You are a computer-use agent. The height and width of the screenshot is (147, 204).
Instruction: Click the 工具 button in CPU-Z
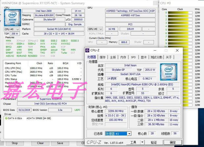click(133, 142)
